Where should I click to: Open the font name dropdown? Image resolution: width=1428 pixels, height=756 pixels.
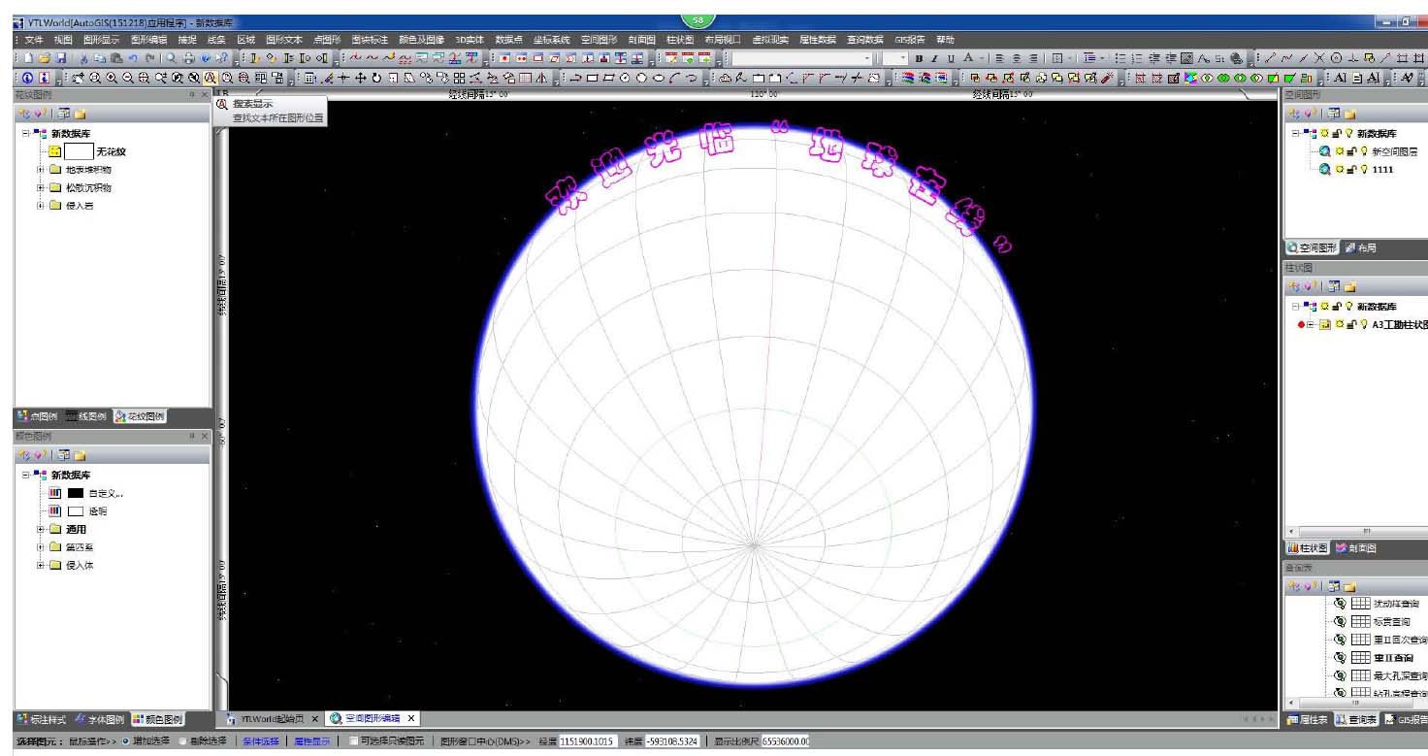866,58
